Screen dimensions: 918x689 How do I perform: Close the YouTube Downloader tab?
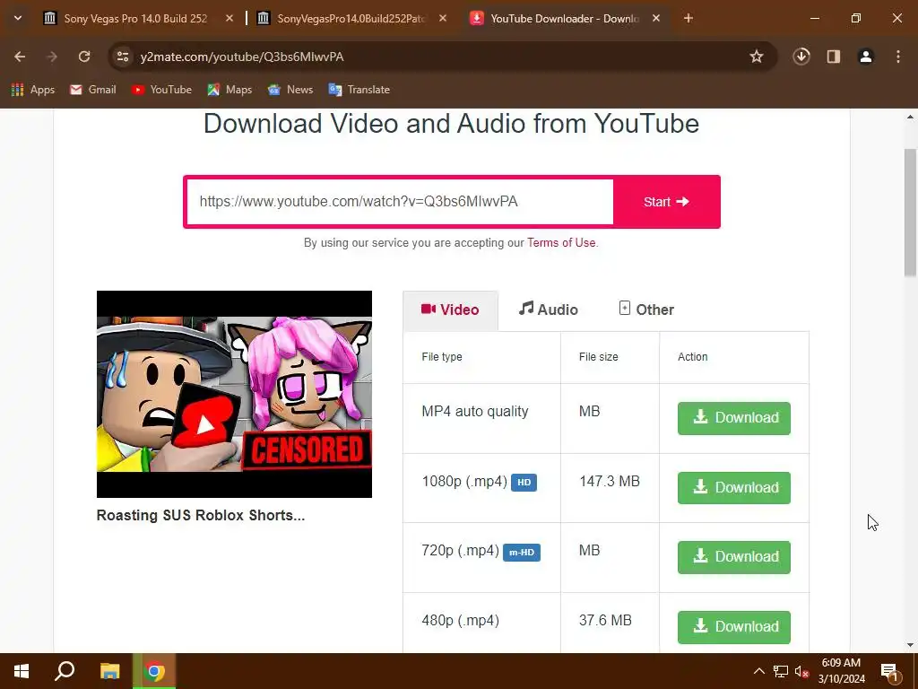[656, 19]
